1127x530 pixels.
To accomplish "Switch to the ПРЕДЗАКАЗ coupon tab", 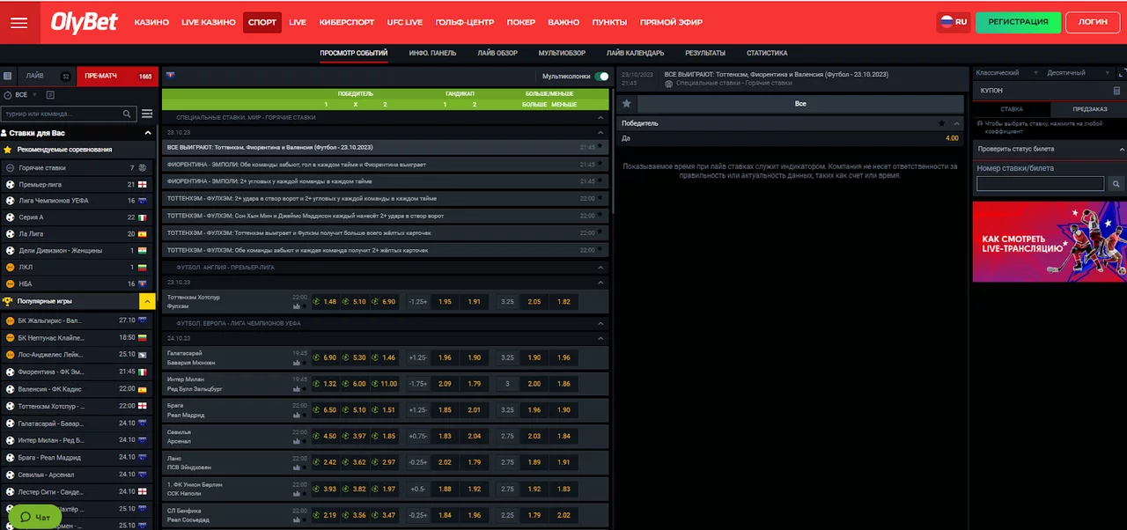I will point(1090,109).
